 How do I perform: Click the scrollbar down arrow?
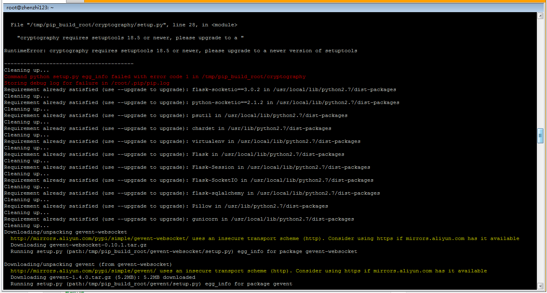tap(540, 287)
